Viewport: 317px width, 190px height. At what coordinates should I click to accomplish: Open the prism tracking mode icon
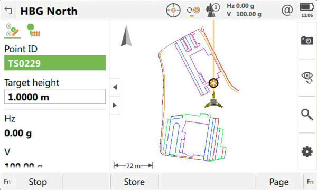tap(193, 11)
